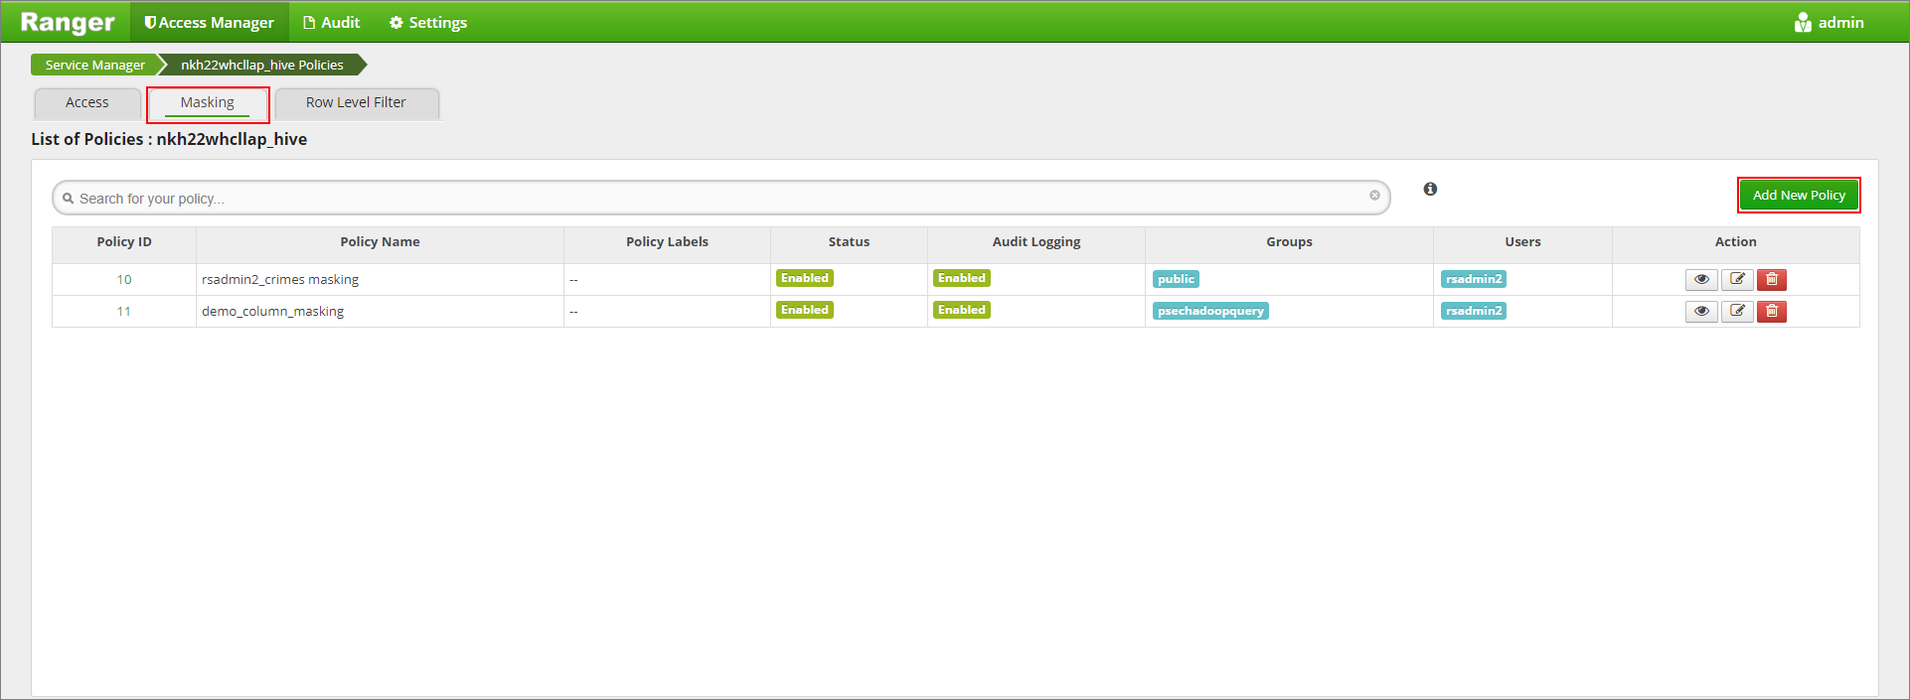Clear the policy search field
Image resolution: width=1910 pixels, height=700 pixels.
(x=1374, y=196)
